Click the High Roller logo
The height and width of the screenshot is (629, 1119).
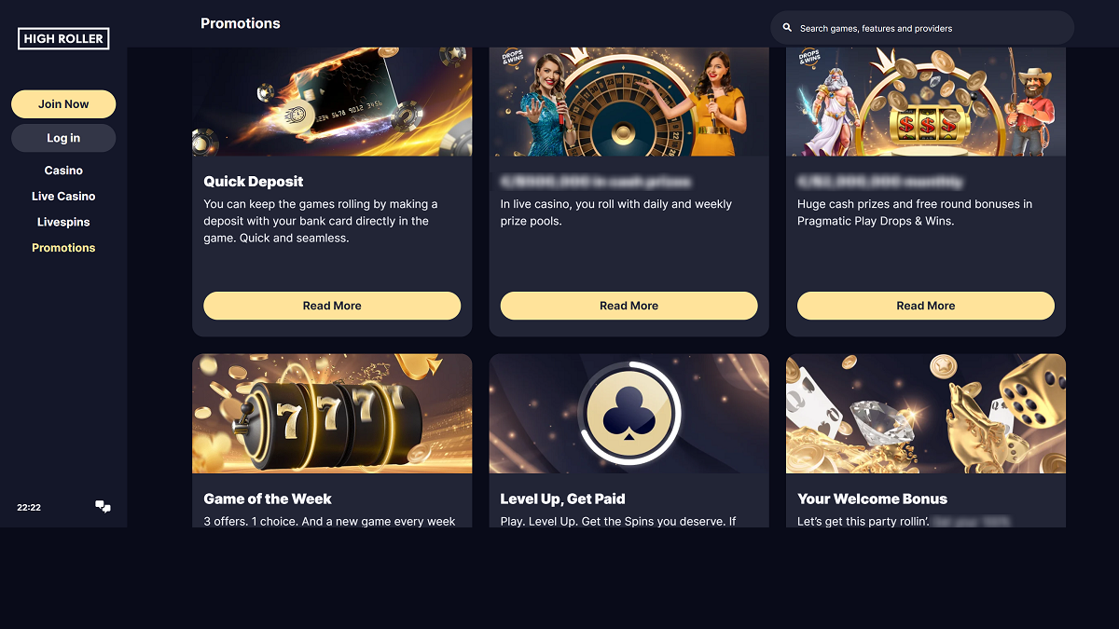tap(63, 38)
